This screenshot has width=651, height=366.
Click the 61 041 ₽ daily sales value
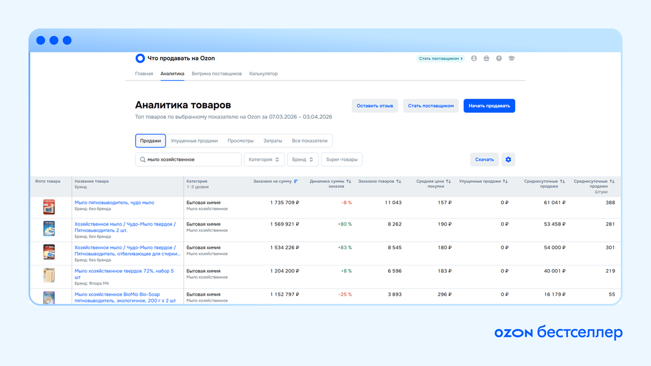pos(554,203)
